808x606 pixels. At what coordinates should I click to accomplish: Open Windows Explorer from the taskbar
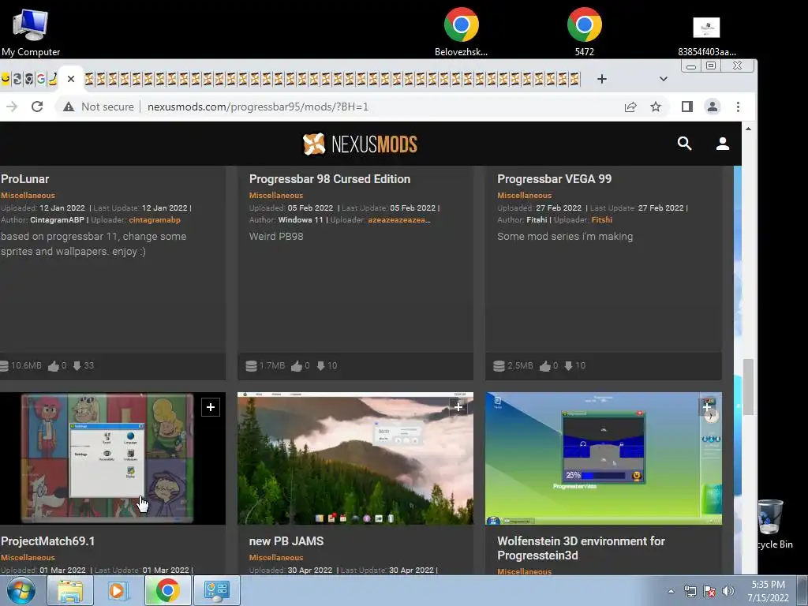click(70, 590)
